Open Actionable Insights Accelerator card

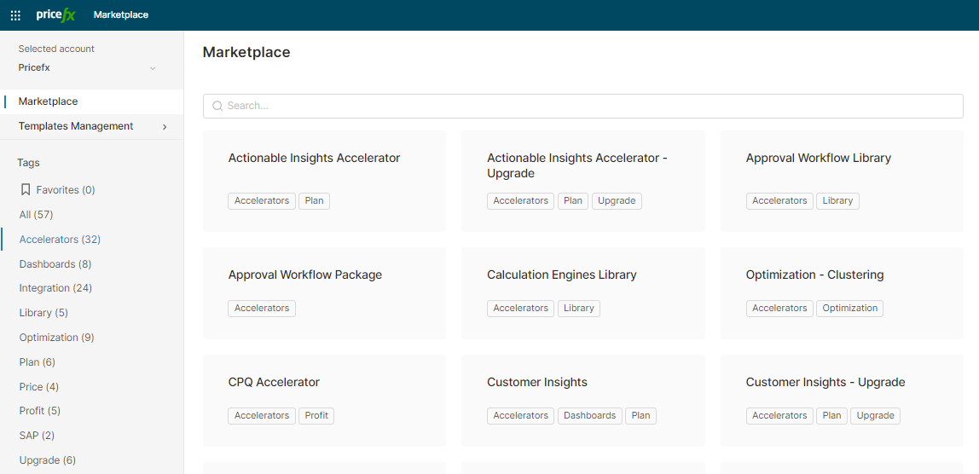325,181
